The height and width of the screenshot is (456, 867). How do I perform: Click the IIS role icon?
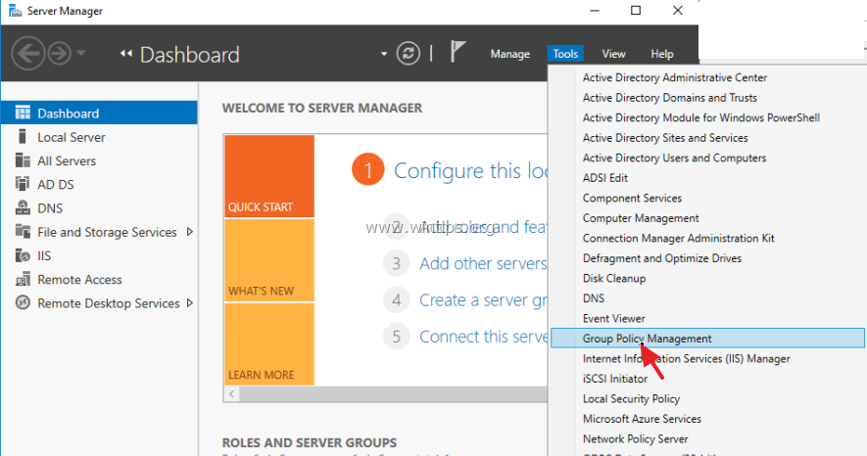coord(23,255)
